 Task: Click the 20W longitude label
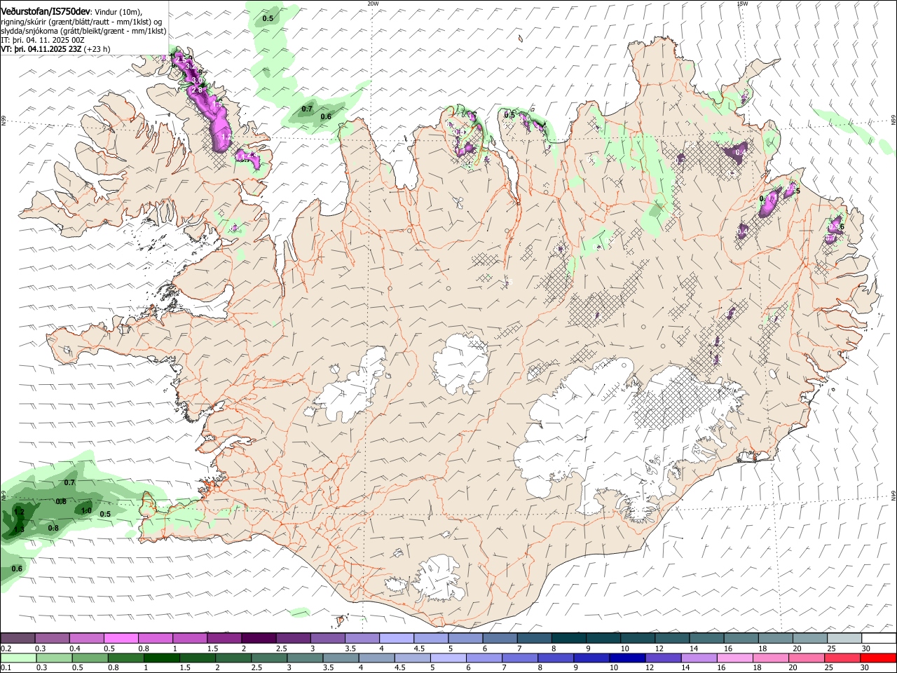tap(373, 3)
